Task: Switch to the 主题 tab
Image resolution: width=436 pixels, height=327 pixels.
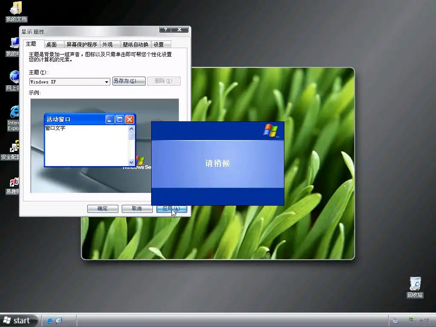Action: [x=33, y=44]
